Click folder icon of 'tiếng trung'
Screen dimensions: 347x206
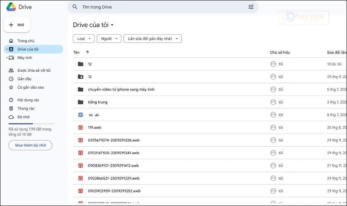pyautogui.click(x=81, y=102)
